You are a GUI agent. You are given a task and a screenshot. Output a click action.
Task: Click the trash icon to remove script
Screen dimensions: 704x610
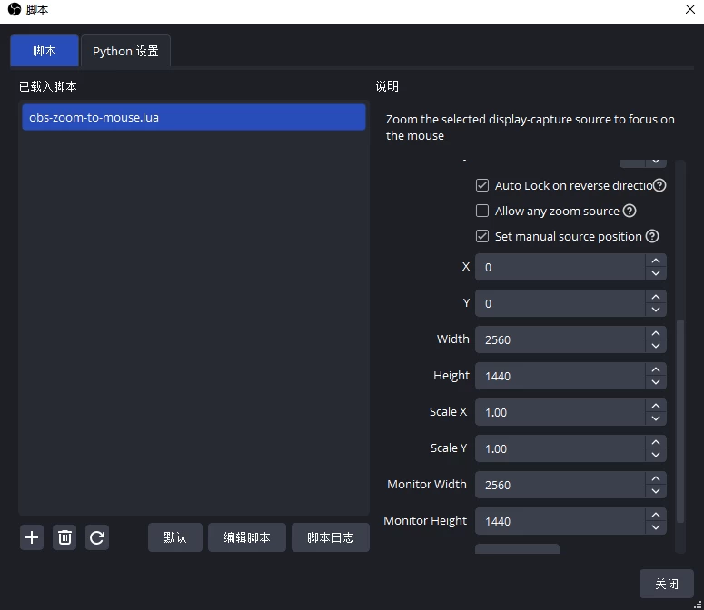pos(64,537)
